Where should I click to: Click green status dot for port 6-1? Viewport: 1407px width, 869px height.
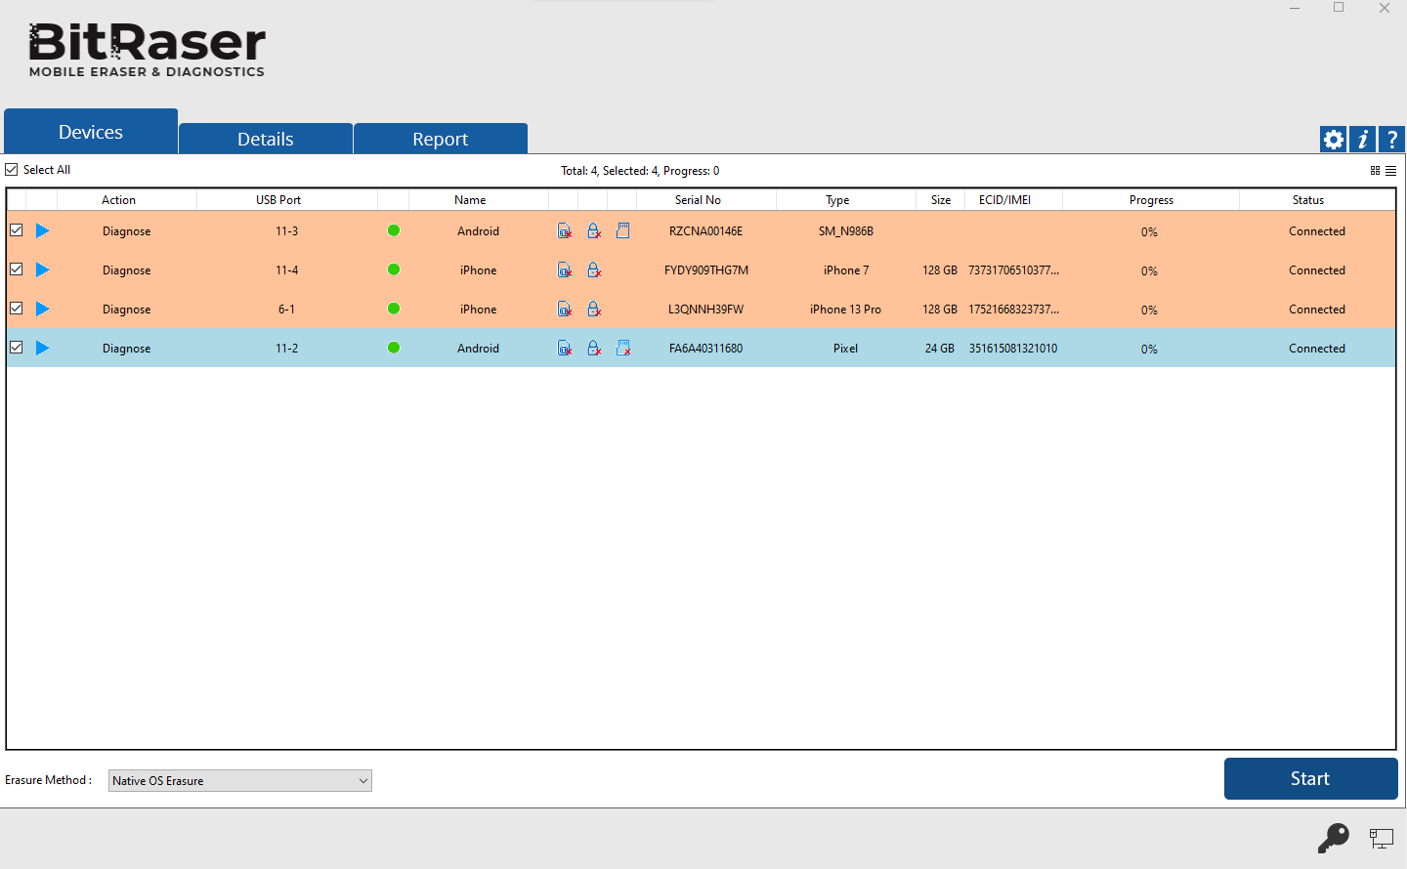(x=394, y=309)
